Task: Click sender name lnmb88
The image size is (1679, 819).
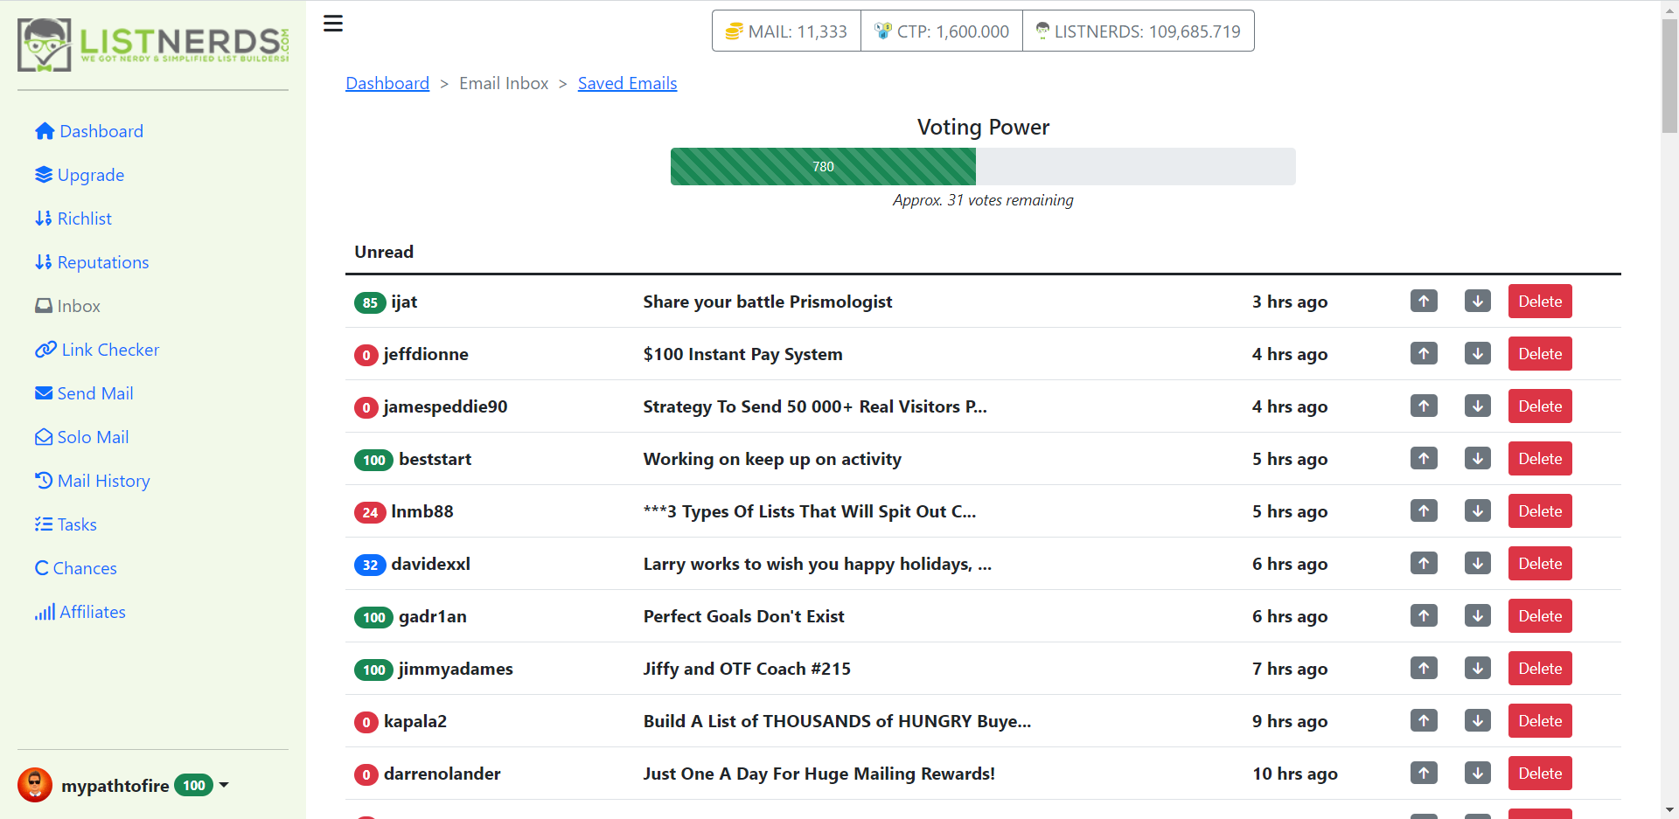Action: coord(422,511)
